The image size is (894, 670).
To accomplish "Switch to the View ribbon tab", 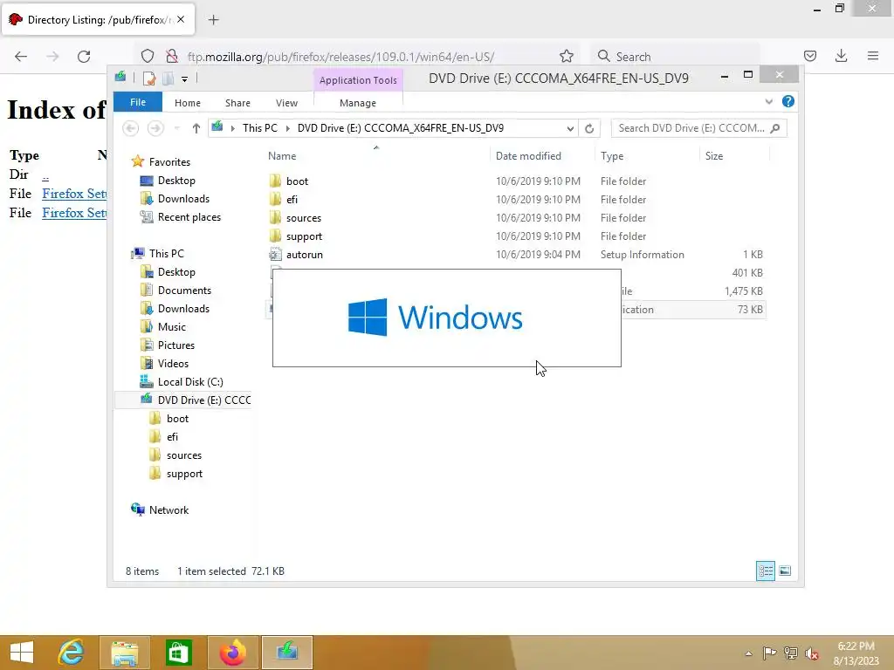I will tap(286, 103).
